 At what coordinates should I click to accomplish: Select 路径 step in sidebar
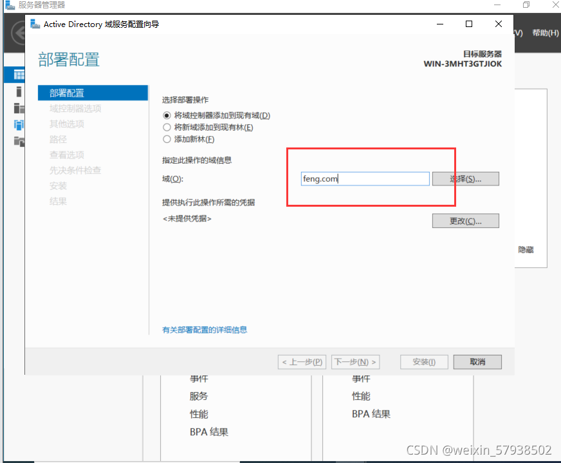pos(58,139)
